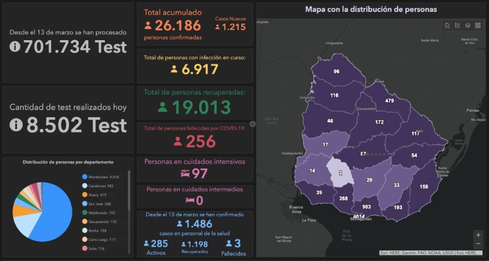Zoom in with the map plus button

478,235
